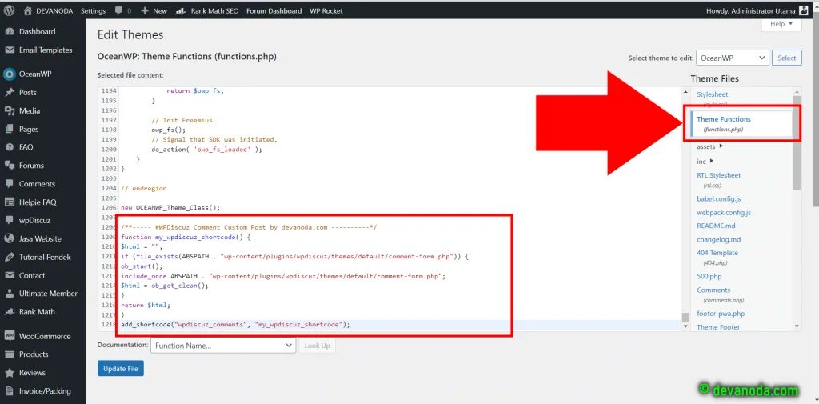Open the RTL Stylesheet file

[719, 176]
